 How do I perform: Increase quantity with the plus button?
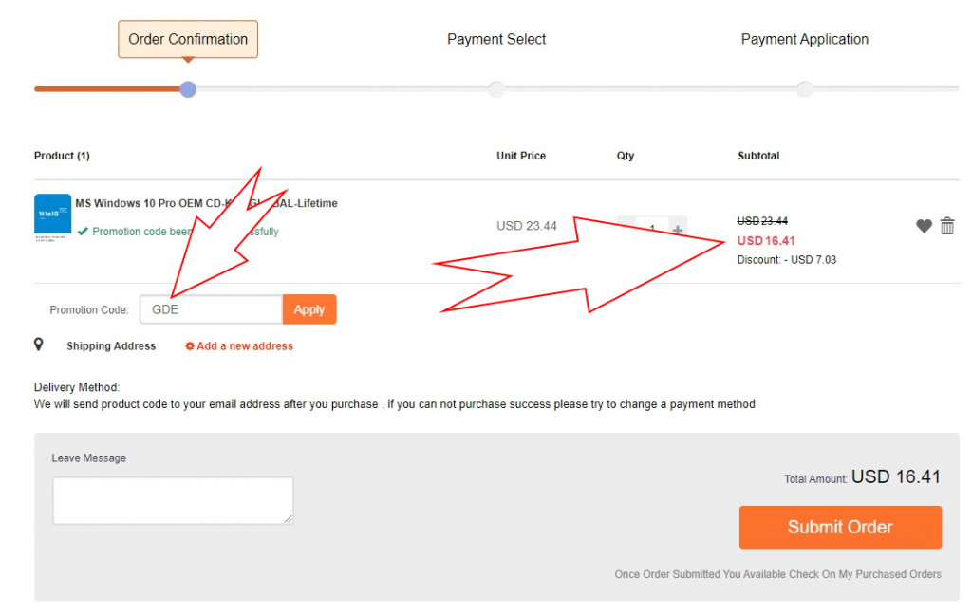678,229
